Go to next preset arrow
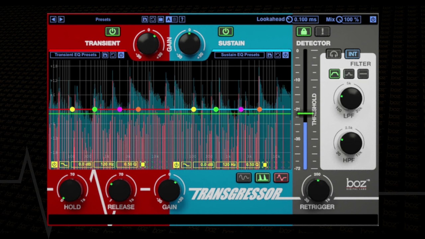425x239 pixels. click(61, 19)
